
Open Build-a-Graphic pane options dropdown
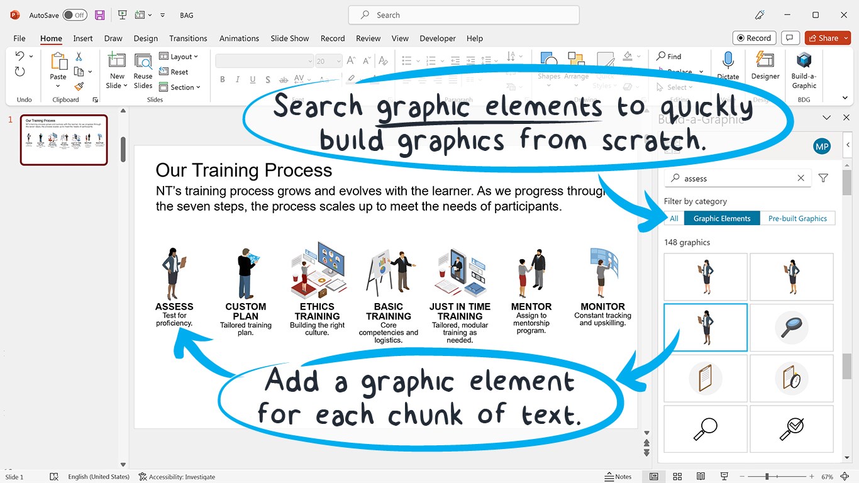tap(828, 118)
